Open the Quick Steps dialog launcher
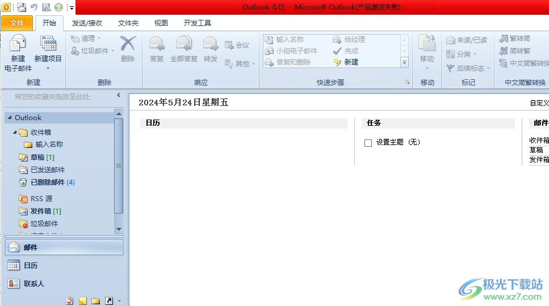549x306 pixels. (x=407, y=82)
